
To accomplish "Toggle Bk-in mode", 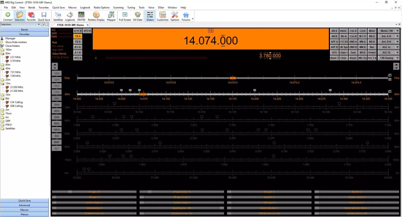I will tap(343, 36).
